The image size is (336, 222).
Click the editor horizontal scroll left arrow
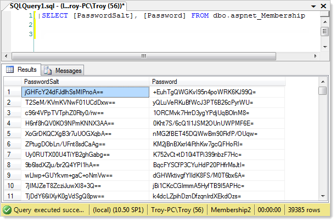6,56
